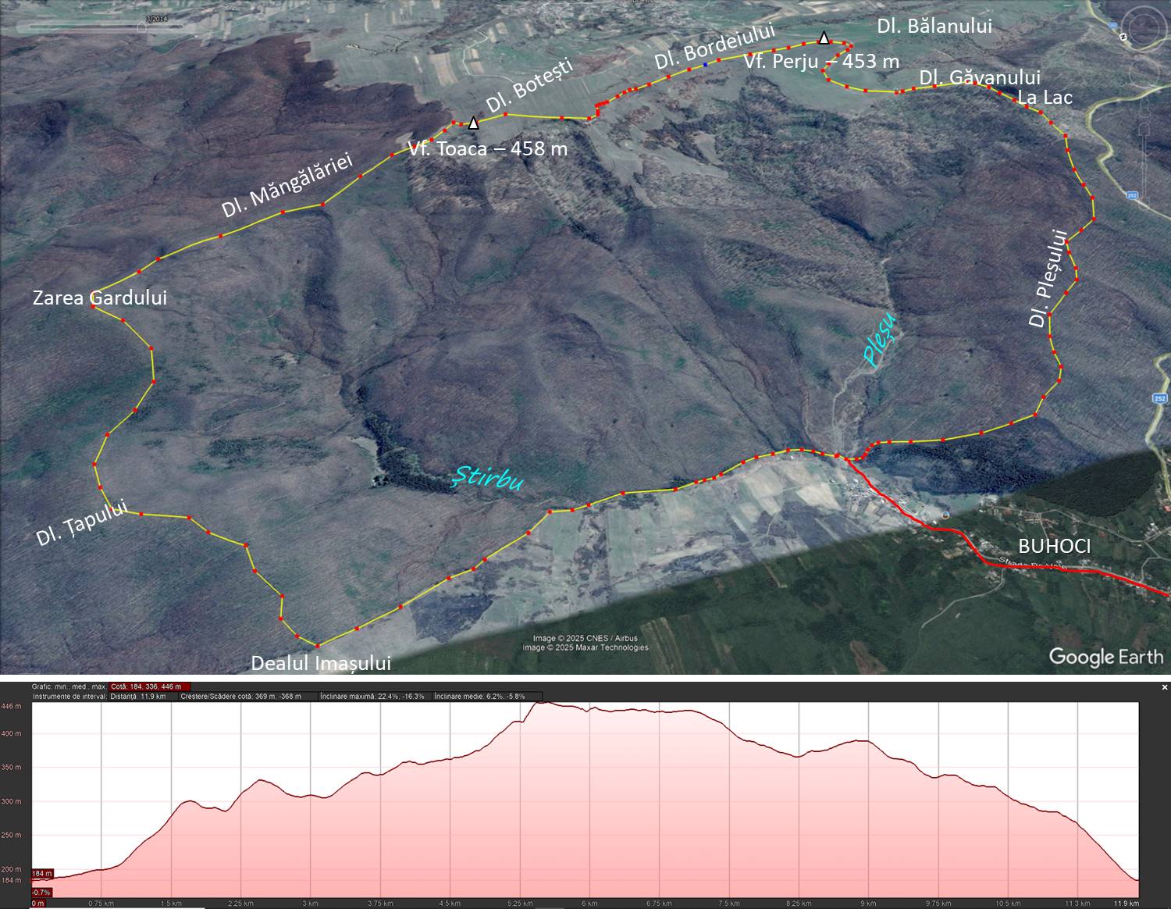
Task: Click the peak of the elevation profile graph
Action: tap(543, 704)
